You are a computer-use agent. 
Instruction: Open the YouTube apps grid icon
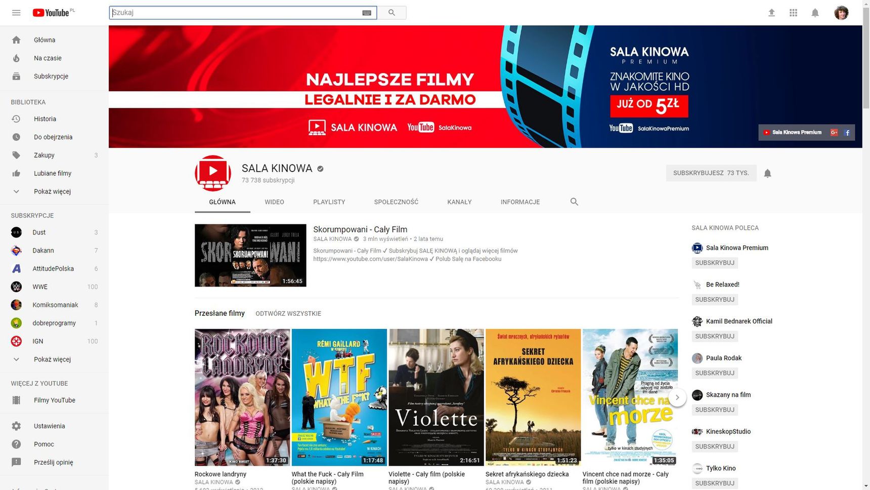[793, 13]
